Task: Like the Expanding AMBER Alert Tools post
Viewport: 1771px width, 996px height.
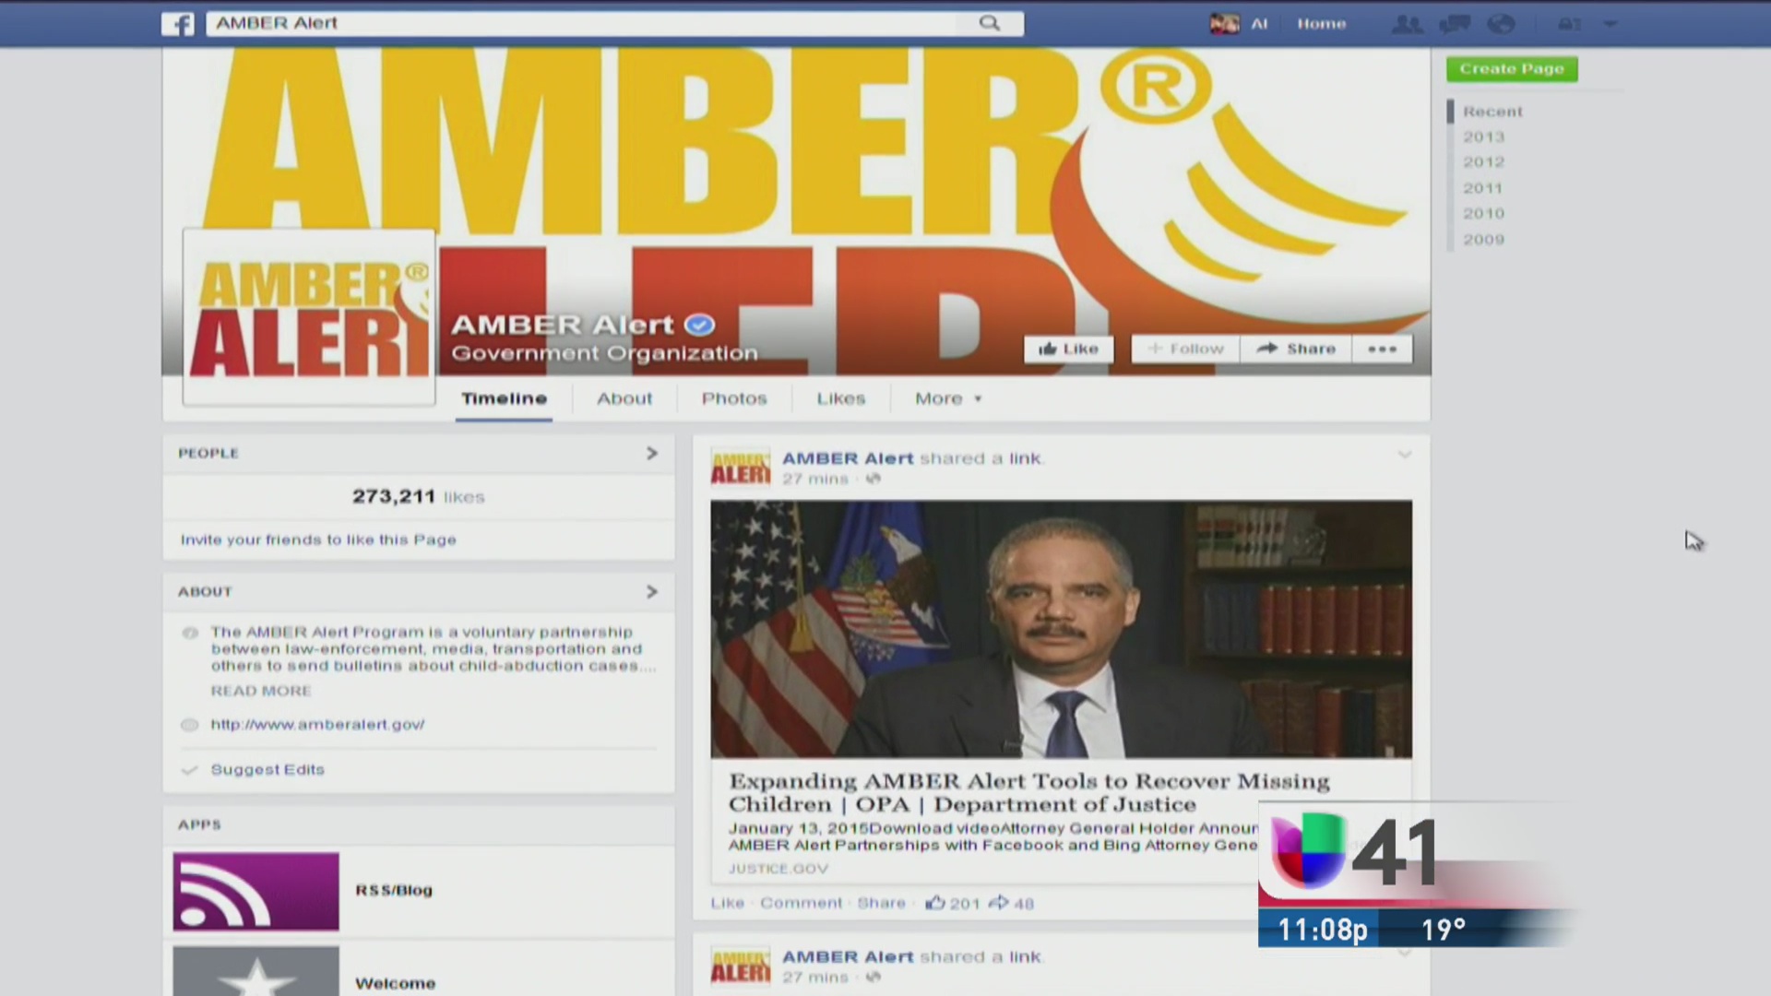Action: 727,903
